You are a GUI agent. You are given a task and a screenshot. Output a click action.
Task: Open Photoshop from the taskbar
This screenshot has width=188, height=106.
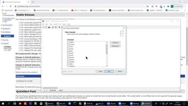pyautogui.click(x=31, y=103)
